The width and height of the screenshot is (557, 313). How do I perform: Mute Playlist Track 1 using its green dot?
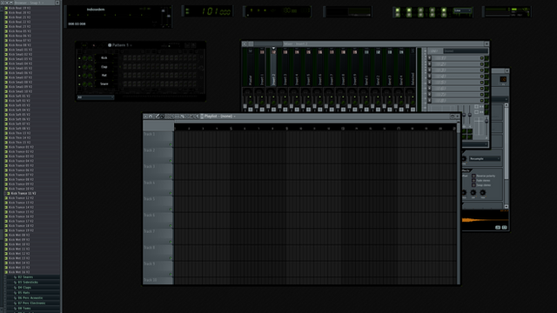pyautogui.click(x=171, y=145)
